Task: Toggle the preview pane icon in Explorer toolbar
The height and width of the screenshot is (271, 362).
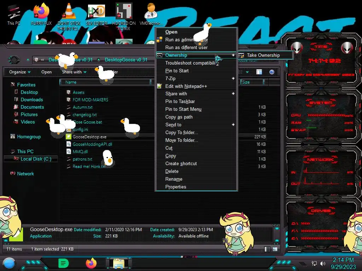Action: click(x=259, y=72)
